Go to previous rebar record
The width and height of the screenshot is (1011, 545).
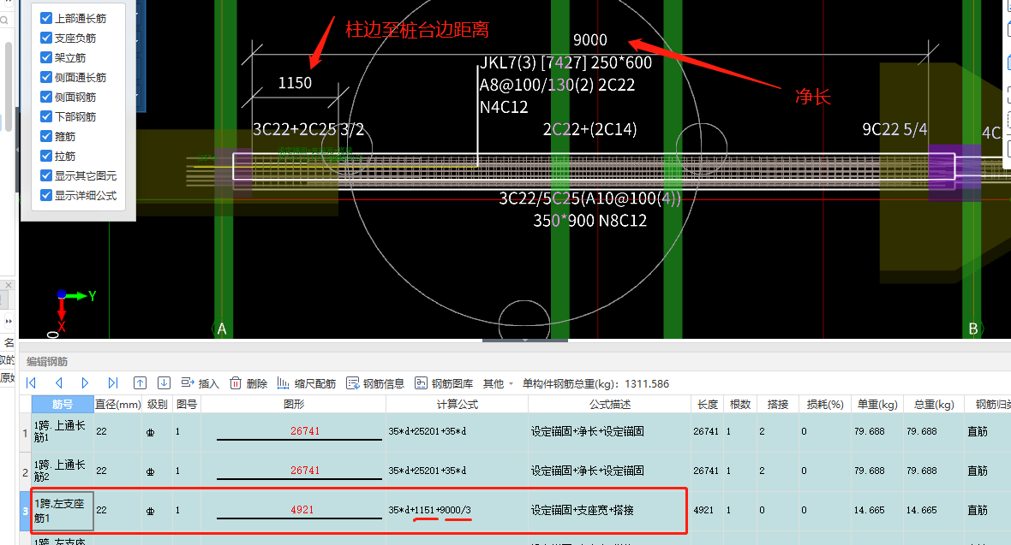tap(58, 383)
